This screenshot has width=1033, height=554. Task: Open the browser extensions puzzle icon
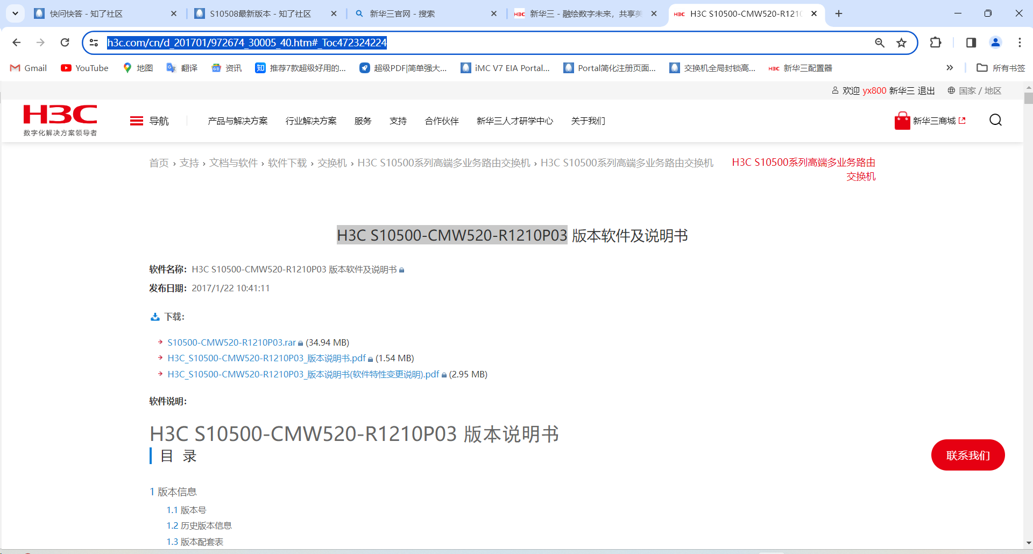click(x=936, y=43)
